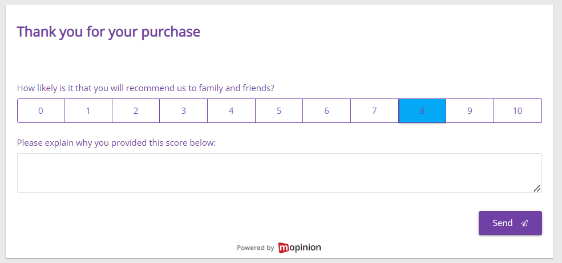
Task: Select the highest score 10
Action: 517,111
